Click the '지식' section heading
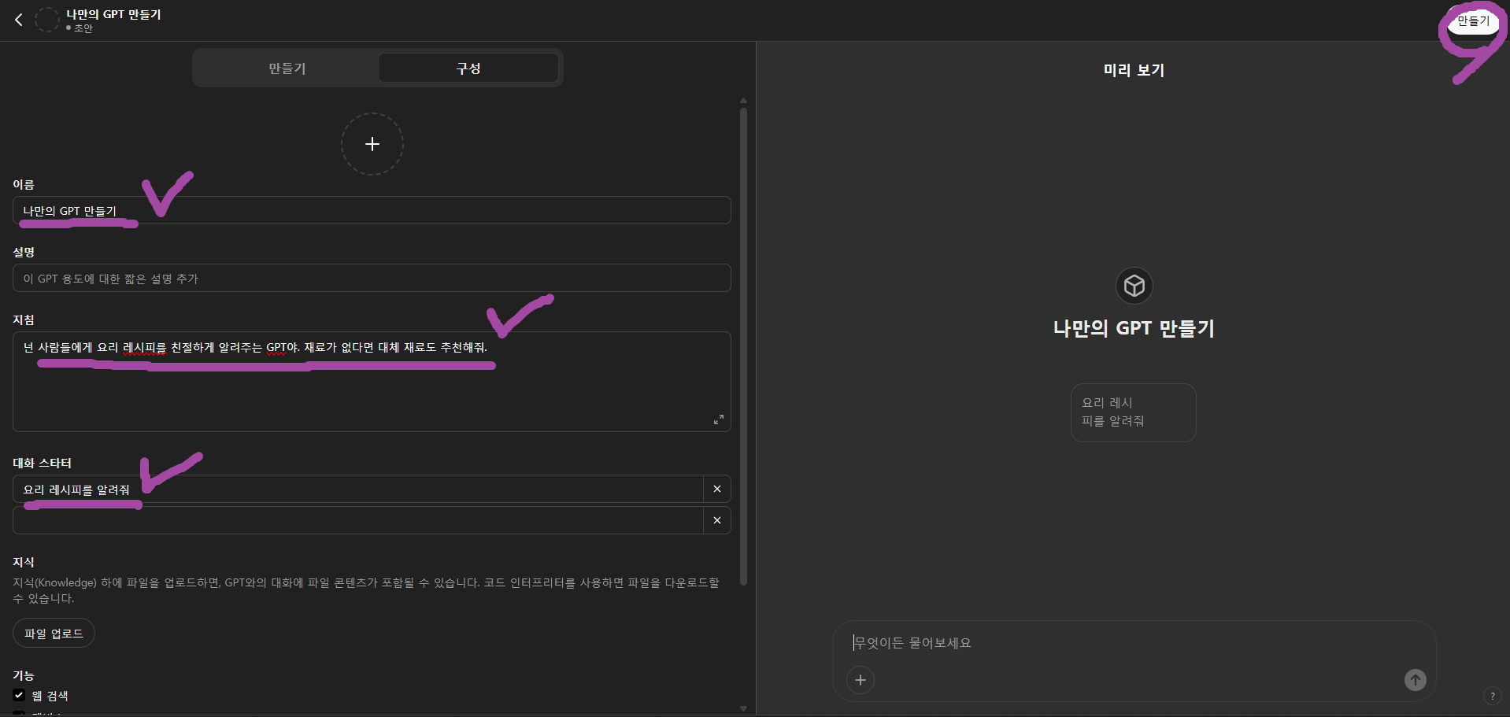 (x=24, y=562)
